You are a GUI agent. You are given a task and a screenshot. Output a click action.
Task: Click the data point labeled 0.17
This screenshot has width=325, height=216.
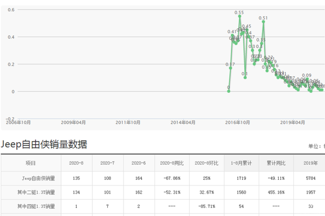[230, 68]
